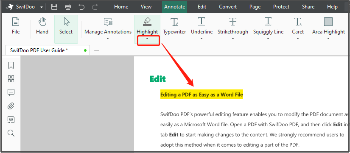Expand the Manage Annotations dropdown arrow
The image size is (350, 153).
pos(108,39)
